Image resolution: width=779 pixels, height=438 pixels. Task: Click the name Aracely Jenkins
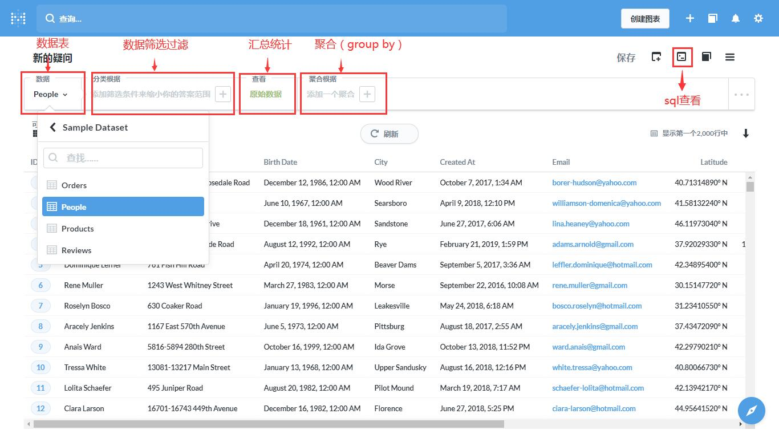tap(89, 326)
